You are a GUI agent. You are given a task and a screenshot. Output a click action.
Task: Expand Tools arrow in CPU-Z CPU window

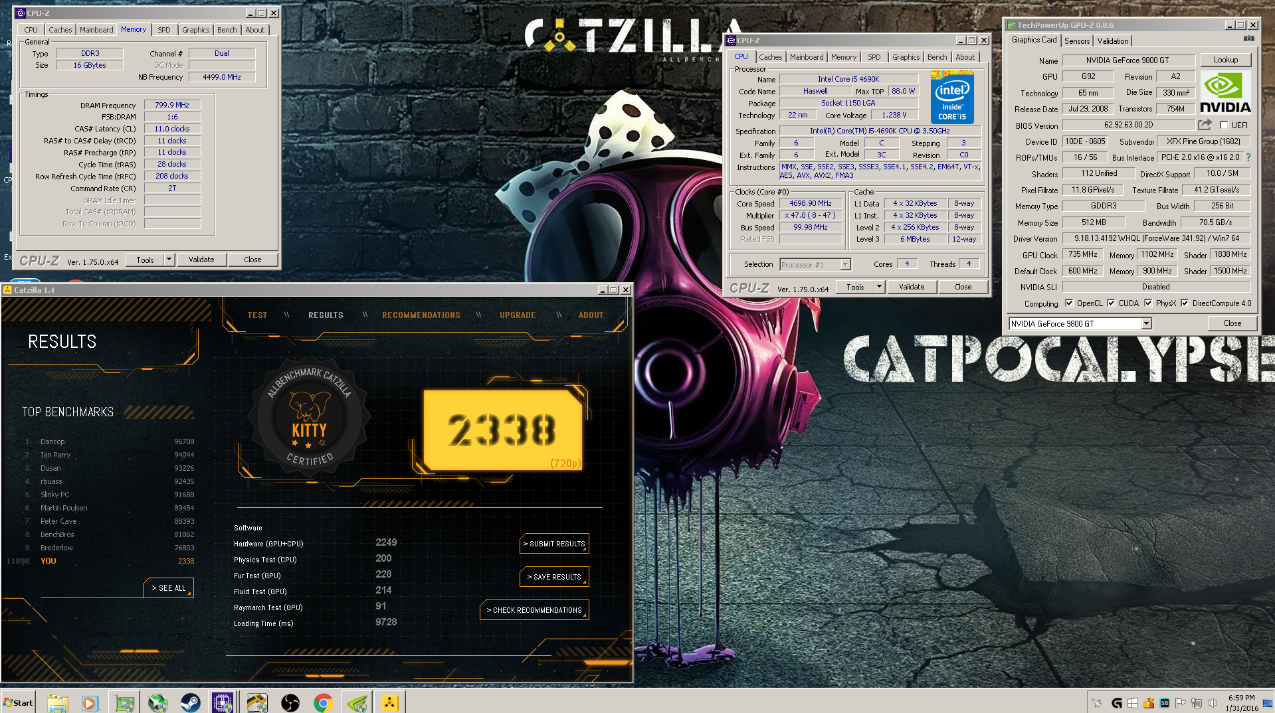point(879,287)
